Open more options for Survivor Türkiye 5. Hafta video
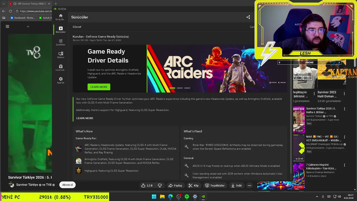This screenshot has height=201, width=357. (x=344, y=109)
